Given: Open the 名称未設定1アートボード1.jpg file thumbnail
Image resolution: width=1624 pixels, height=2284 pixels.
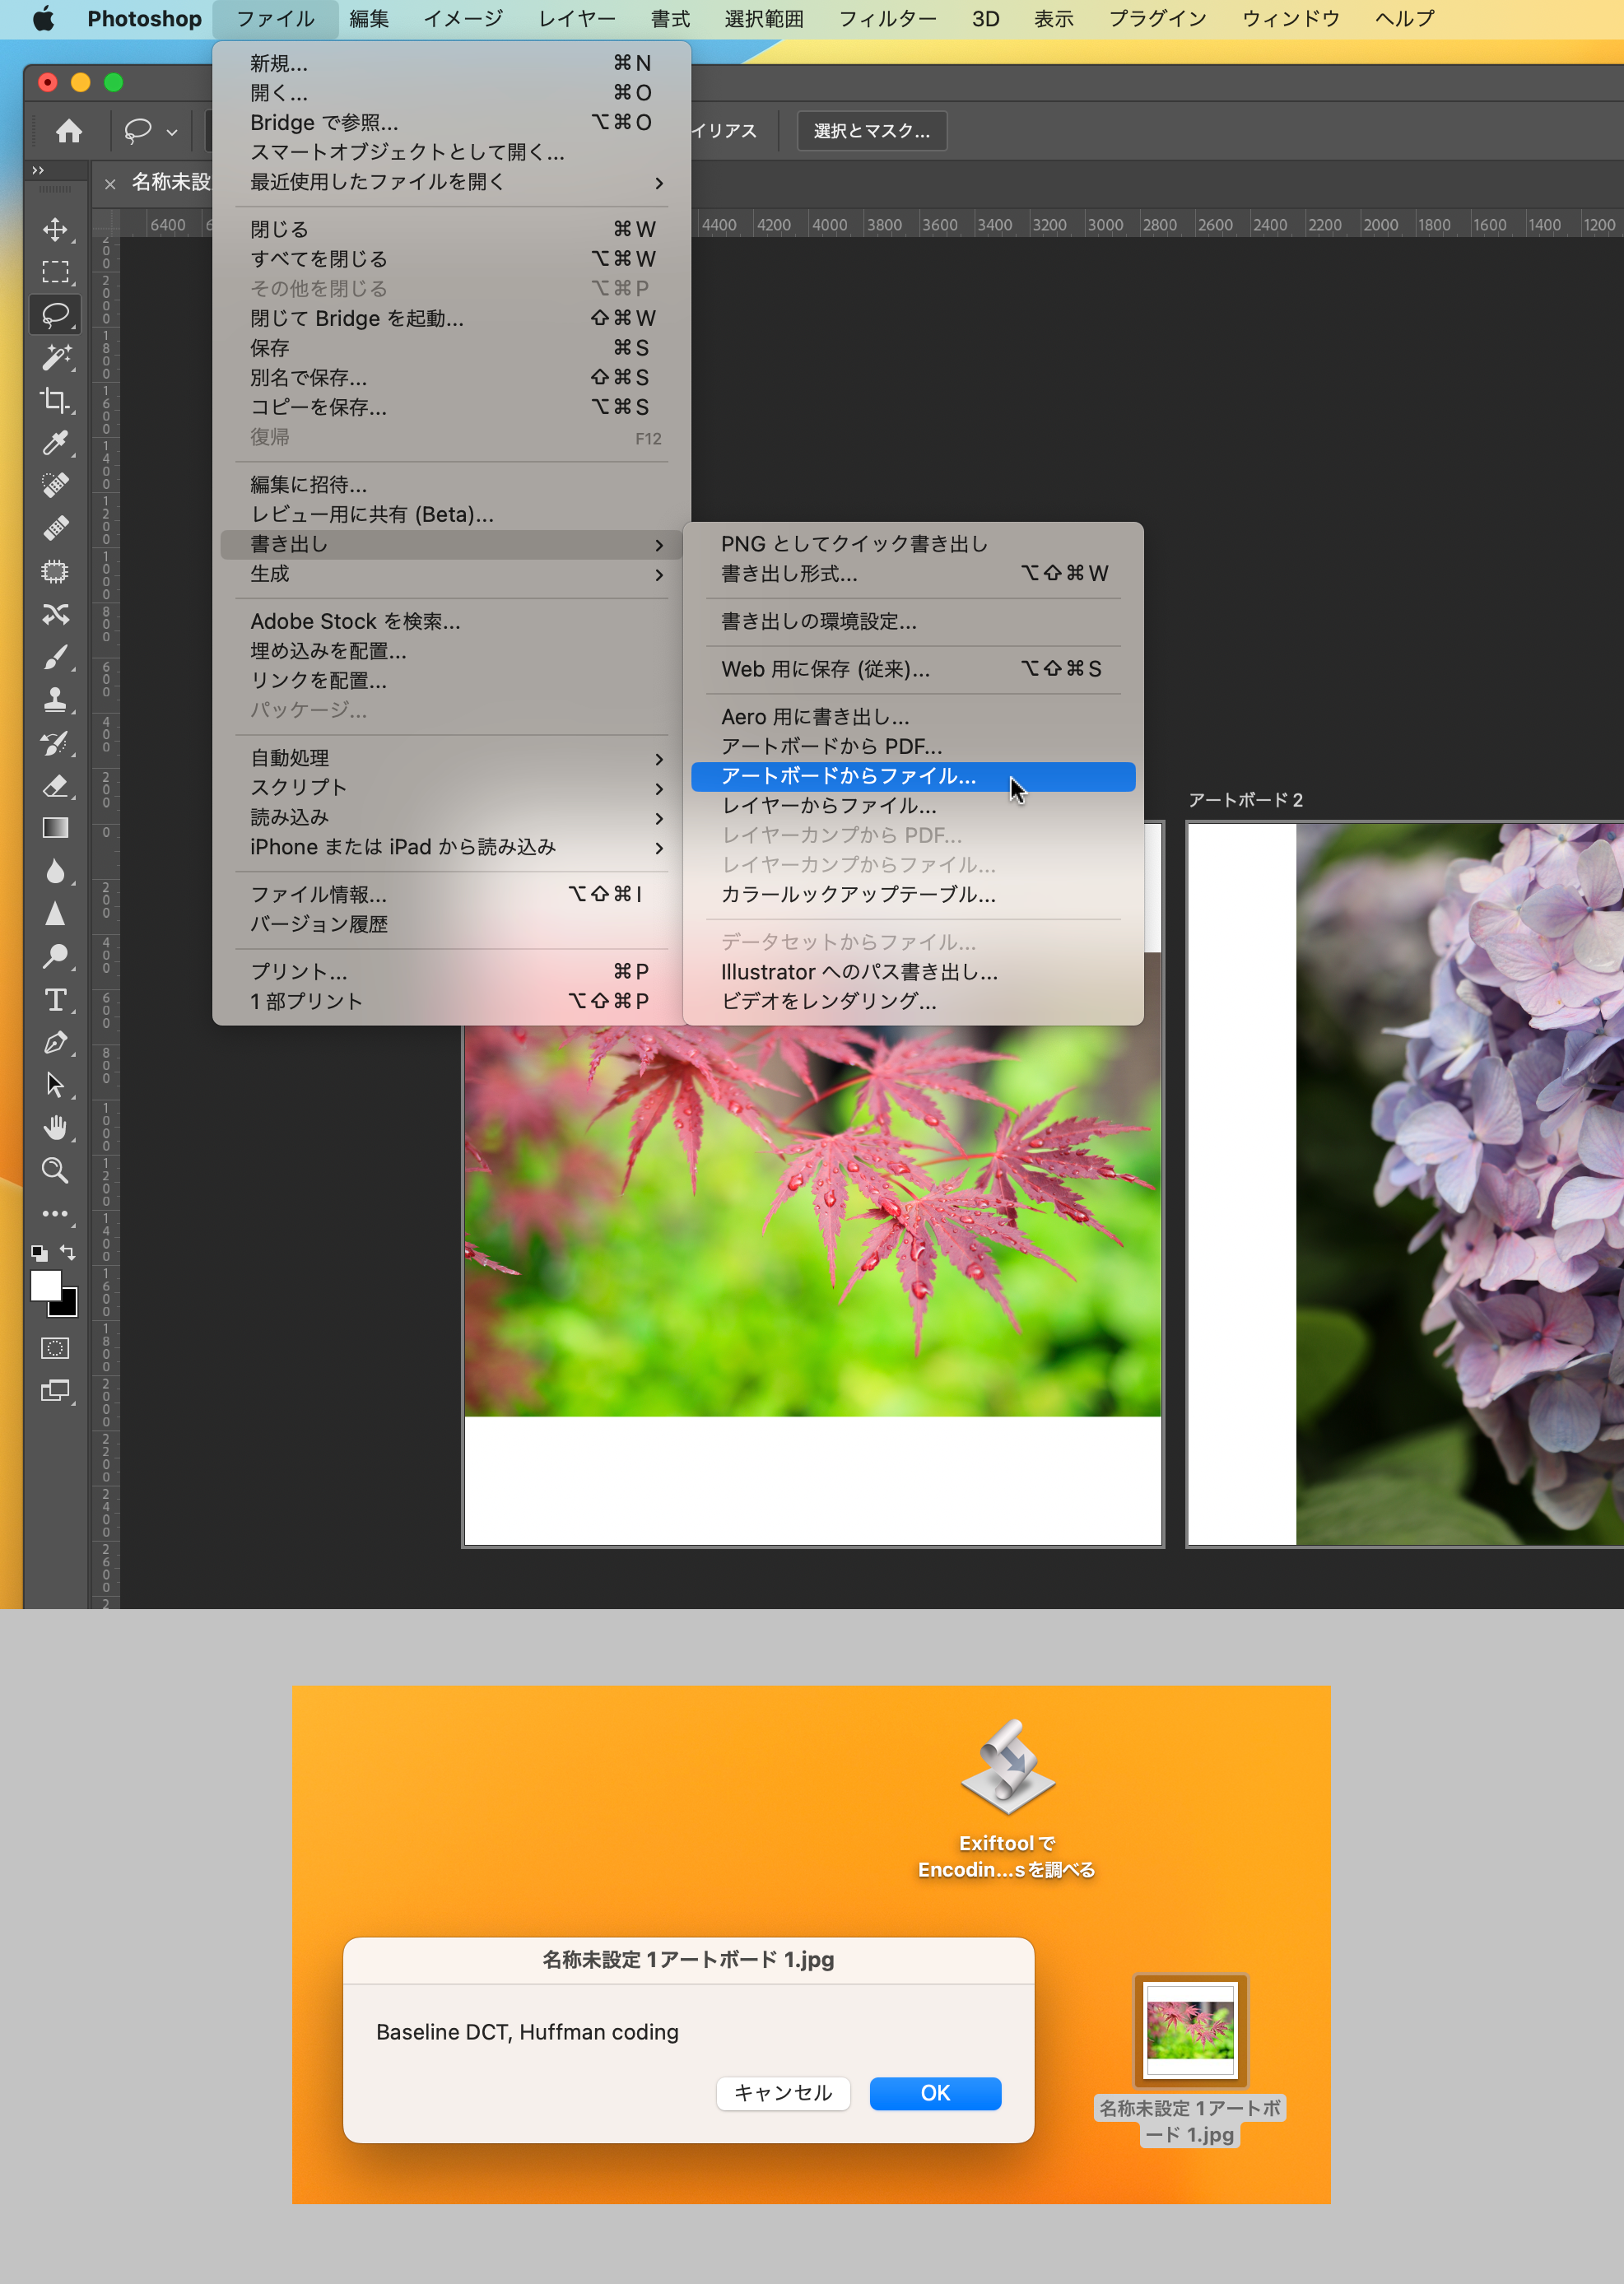Looking at the screenshot, I should [1189, 2030].
